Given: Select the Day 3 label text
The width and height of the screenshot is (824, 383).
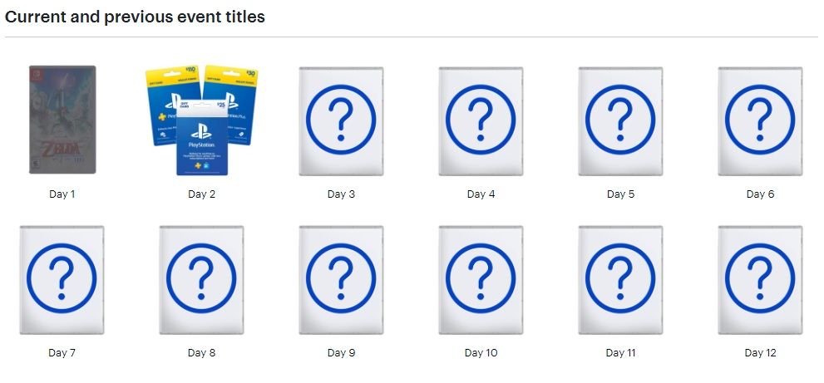Looking at the screenshot, I should point(341,194).
